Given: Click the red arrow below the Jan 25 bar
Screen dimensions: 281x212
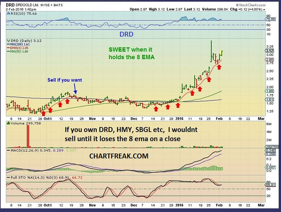Looking at the screenshot, I should pyautogui.click(x=209, y=79).
